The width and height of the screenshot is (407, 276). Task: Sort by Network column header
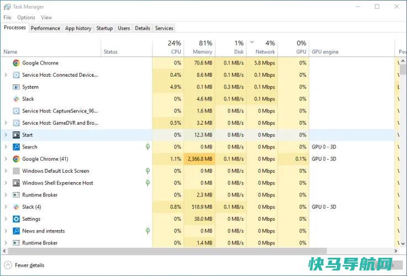pyautogui.click(x=262, y=48)
